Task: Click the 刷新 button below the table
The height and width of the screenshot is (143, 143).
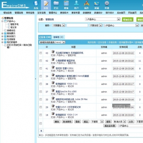Action: point(77,122)
